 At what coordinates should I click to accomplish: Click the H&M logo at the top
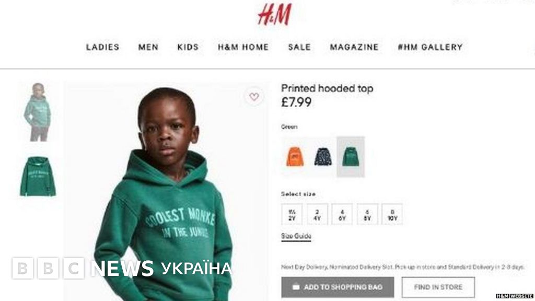click(275, 15)
